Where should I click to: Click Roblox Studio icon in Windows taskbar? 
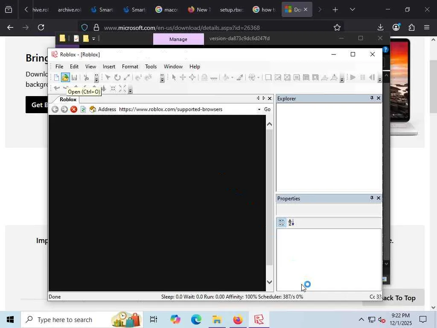click(259, 319)
